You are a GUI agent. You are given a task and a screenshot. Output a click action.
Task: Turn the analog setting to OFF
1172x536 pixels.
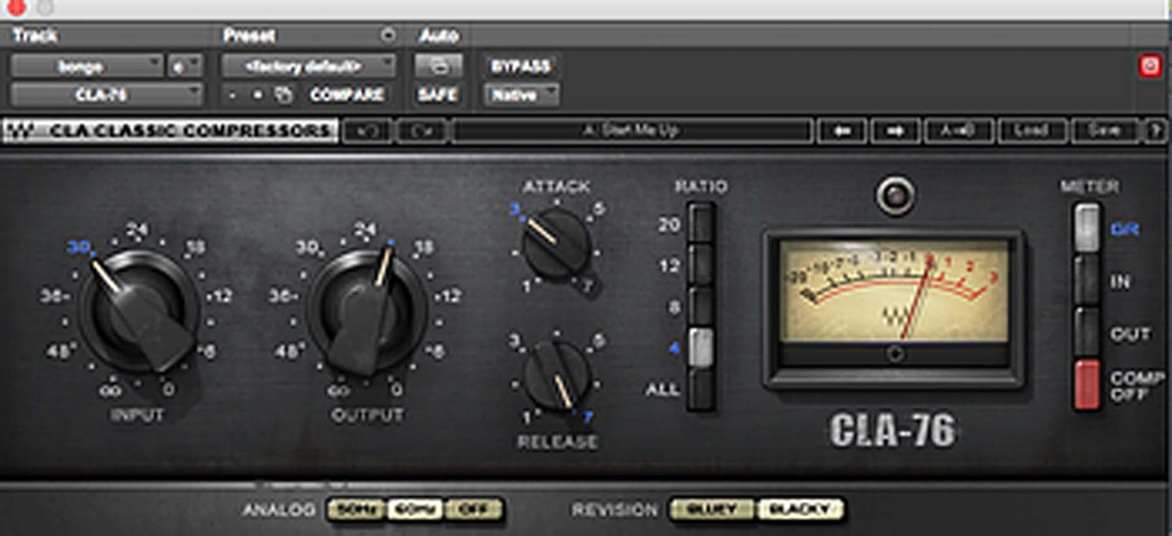tap(474, 509)
